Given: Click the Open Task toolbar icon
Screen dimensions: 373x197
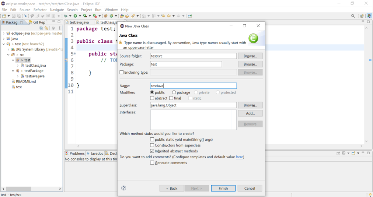Looking at the screenshot, I should click(127, 16).
